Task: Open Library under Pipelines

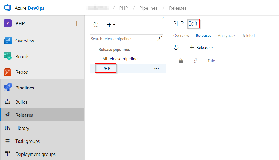Action: tap(22, 128)
